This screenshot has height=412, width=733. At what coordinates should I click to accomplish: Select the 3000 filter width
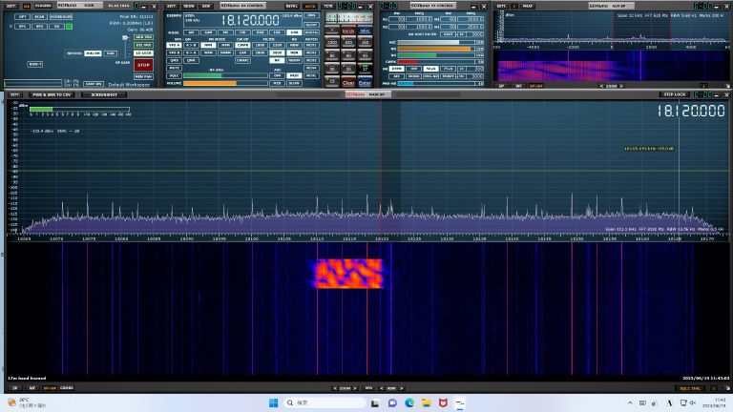point(277,52)
